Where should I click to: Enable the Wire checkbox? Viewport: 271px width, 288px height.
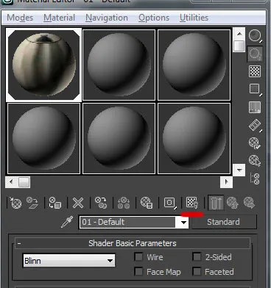[x=138, y=257]
